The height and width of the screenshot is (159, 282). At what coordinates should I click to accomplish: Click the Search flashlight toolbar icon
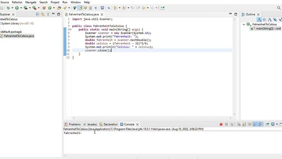[65, 8]
